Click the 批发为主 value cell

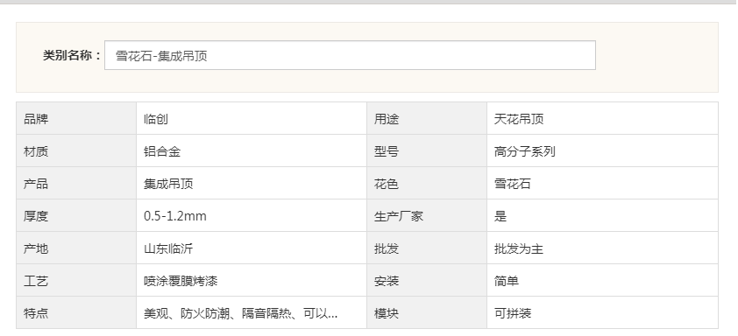602,248
